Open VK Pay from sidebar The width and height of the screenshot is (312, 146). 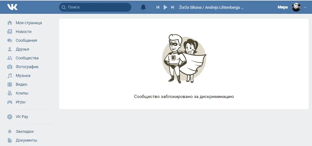pos(22,117)
